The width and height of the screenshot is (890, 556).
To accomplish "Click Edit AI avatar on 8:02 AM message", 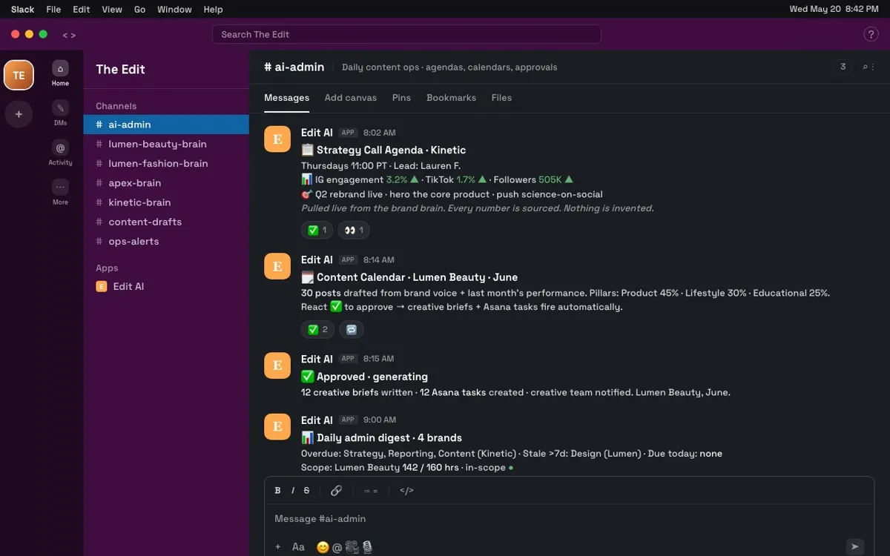I will click(277, 139).
